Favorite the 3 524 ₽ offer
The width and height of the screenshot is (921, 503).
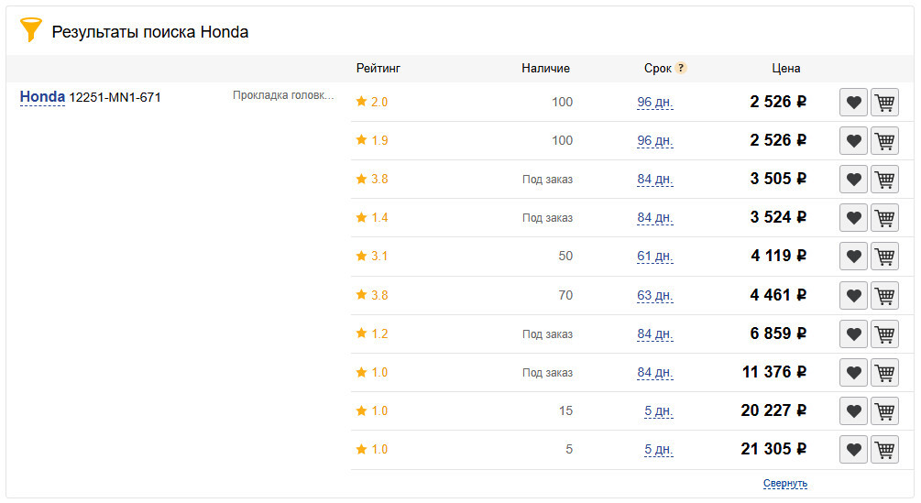(x=853, y=218)
